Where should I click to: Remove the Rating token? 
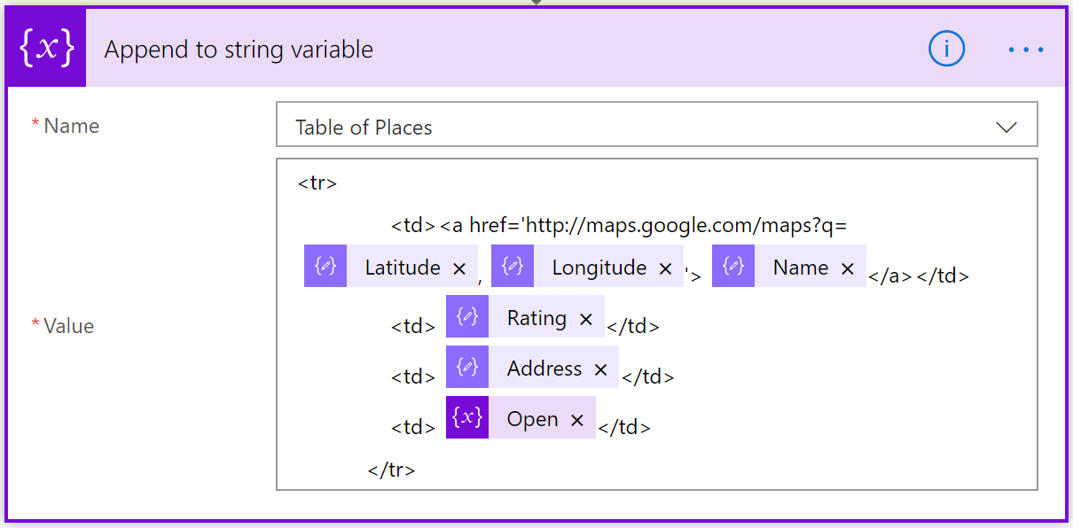[x=586, y=319]
